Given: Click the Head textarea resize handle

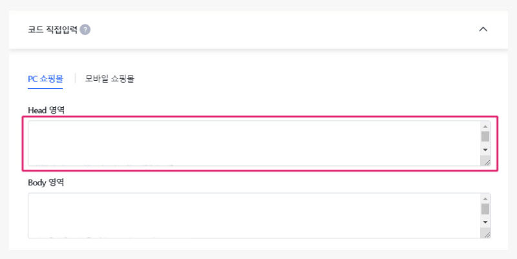Looking at the screenshot, I should coord(486,161).
